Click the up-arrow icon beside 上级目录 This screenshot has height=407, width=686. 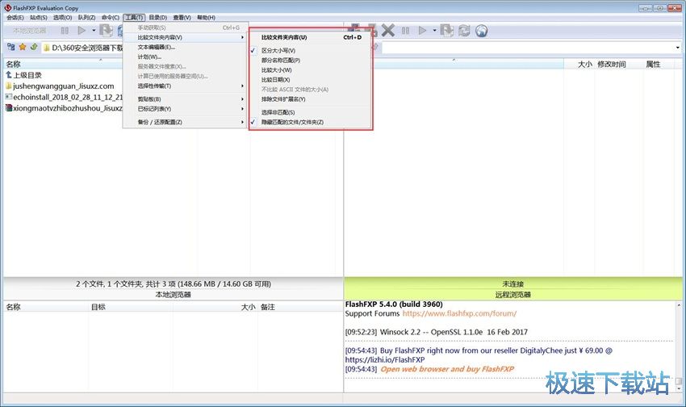8,75
